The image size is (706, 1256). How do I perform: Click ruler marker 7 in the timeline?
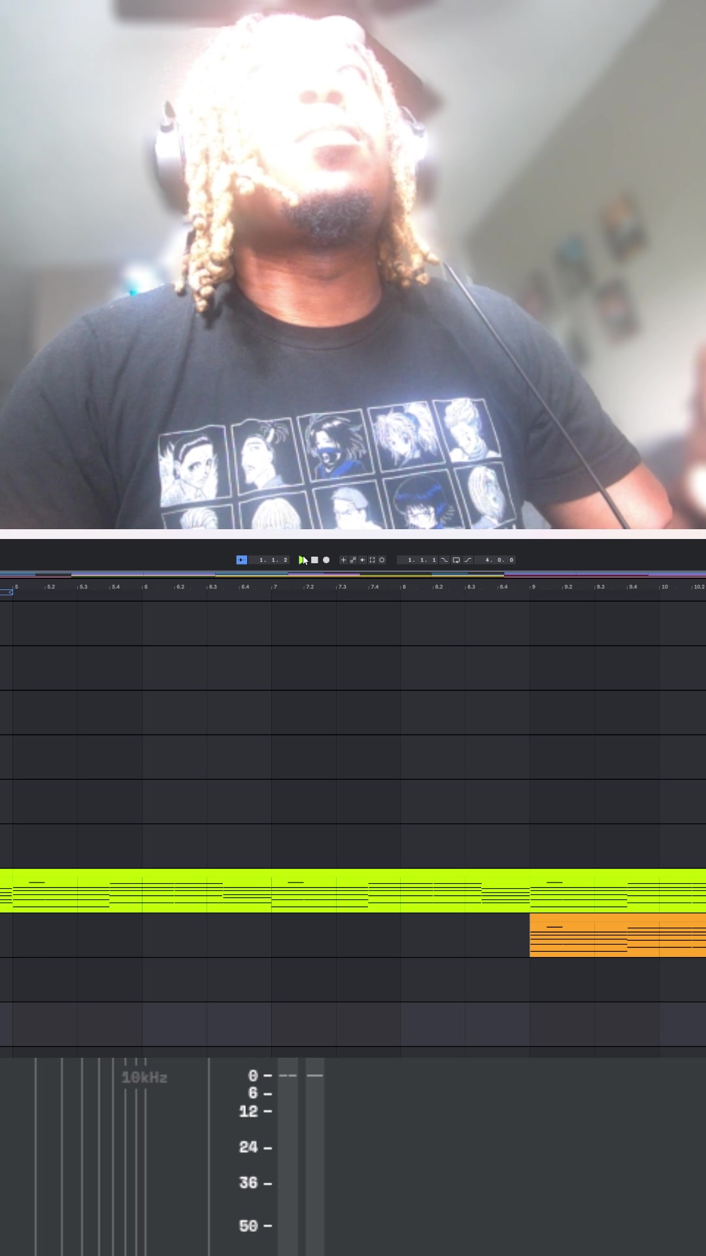275,587
